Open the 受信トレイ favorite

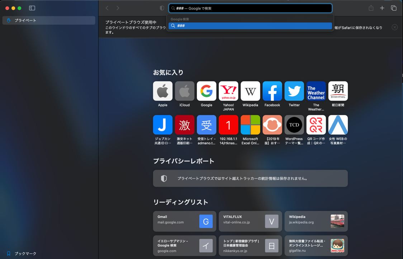pyautogui.click(x=207, y=125)
